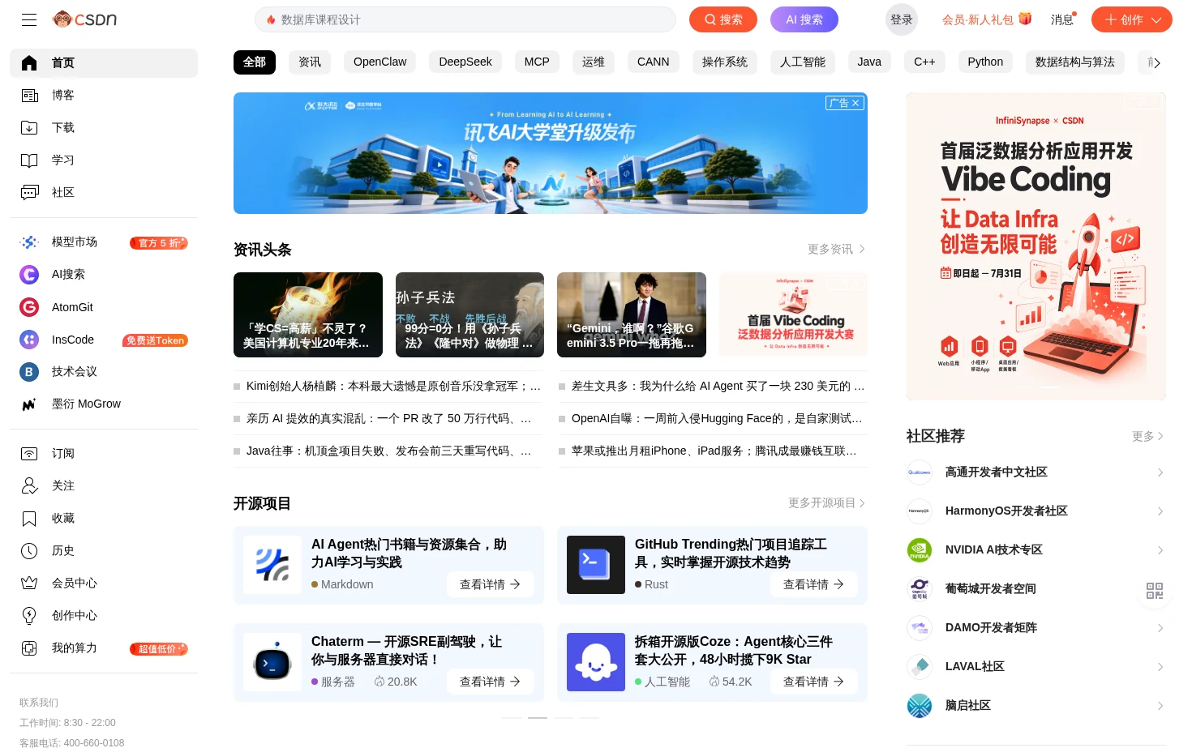1192x748 pixels.
Task: Open the 我的算力 chip icon
Action: pyautogui.click(x=29, y=648)
